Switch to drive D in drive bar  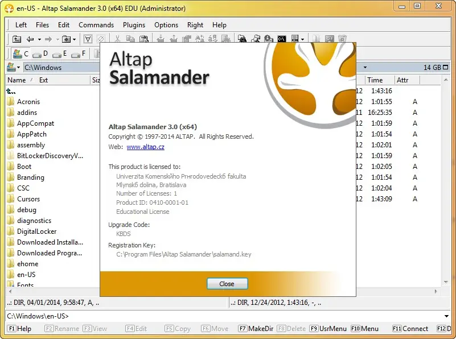[40, 53]
